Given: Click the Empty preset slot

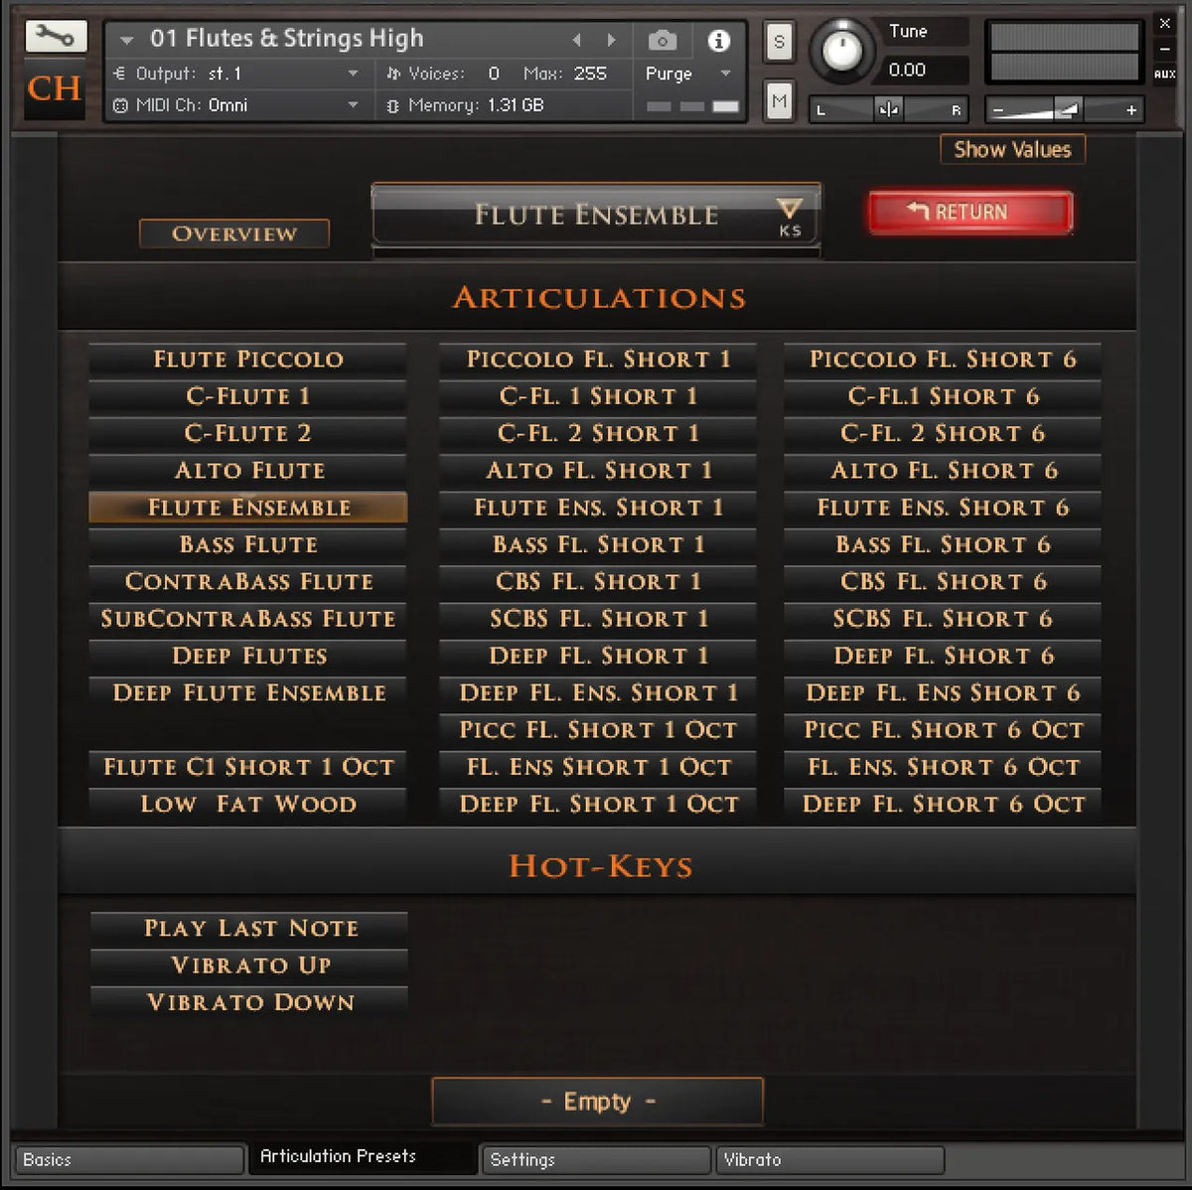Looking at the screenshot, I should coord(598,1102).
